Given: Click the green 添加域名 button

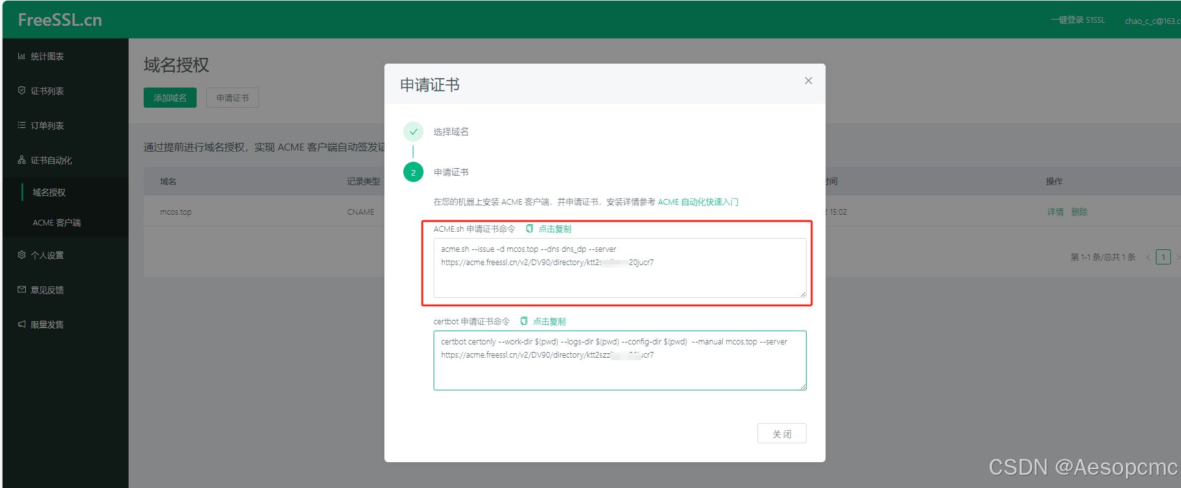Looking at the screenshot, I should [170, 98].
